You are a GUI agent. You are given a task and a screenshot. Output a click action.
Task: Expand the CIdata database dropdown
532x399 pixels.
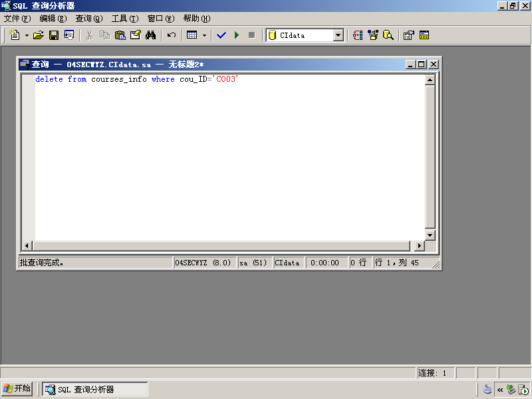click(x=338, y=35)
